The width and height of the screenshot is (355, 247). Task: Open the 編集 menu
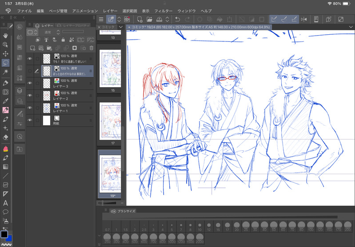point(40,11)
